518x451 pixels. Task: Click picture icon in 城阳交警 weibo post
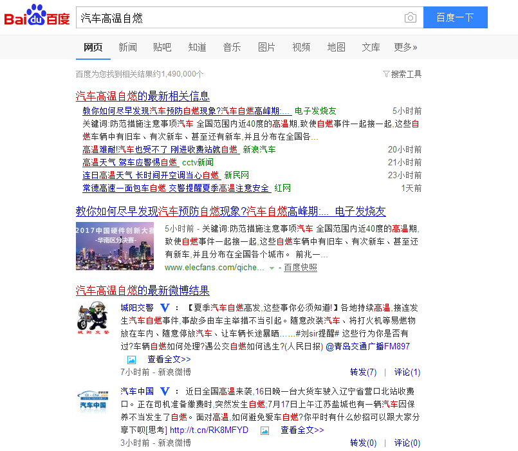[x=131, y=360]
